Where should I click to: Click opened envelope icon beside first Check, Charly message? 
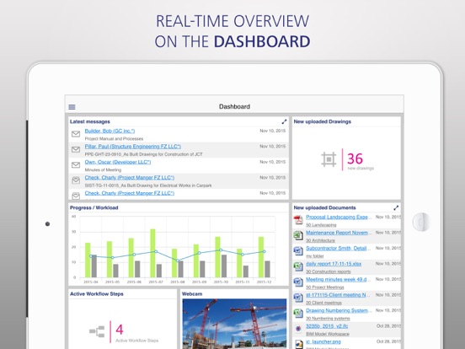(76, 180)
